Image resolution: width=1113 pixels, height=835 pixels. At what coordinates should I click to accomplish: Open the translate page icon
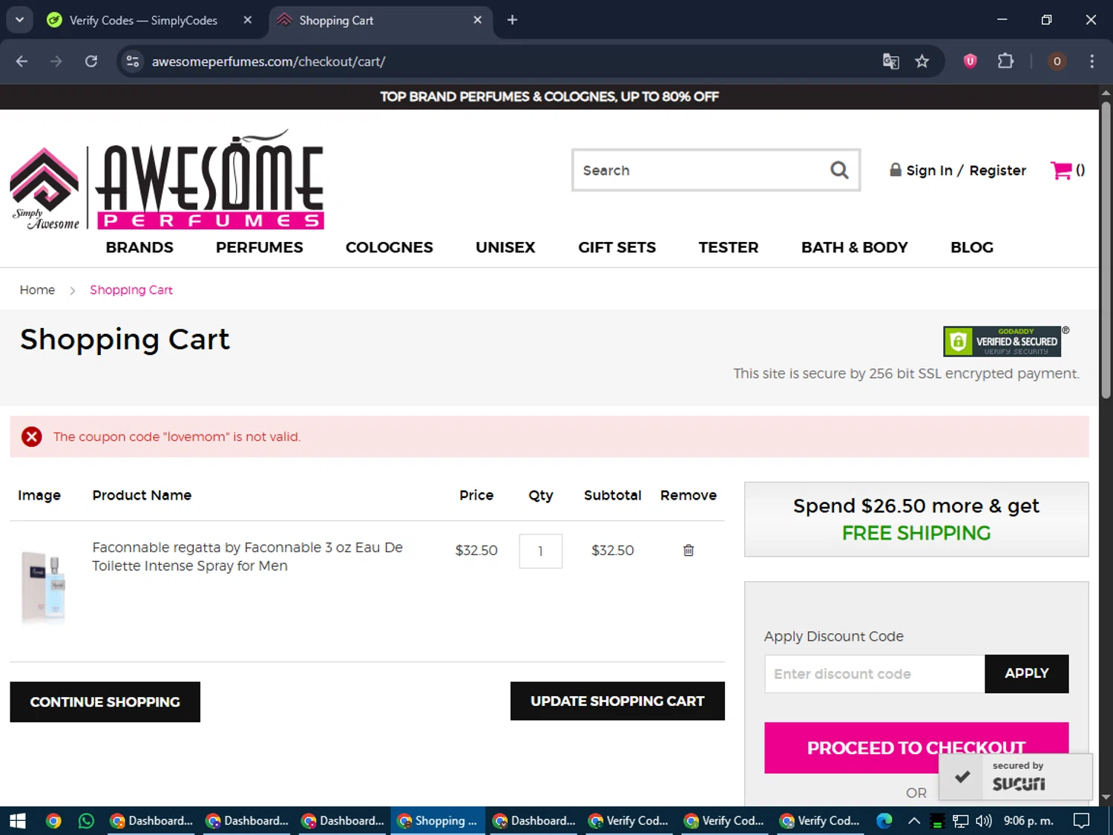pos(890,61)
